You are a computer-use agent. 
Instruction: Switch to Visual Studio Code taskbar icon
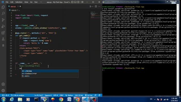[85, 99]
